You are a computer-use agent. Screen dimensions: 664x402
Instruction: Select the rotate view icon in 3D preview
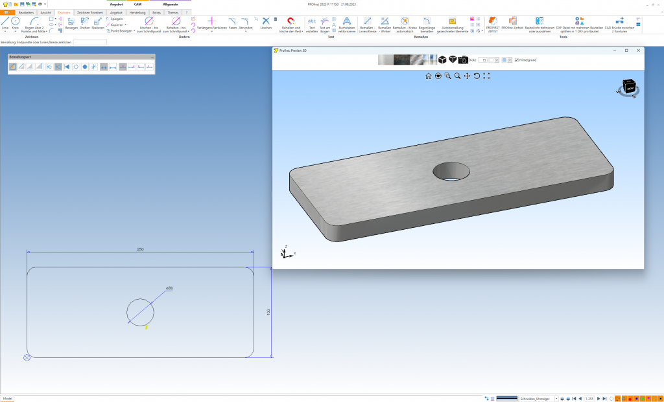[x=476, y=76]
